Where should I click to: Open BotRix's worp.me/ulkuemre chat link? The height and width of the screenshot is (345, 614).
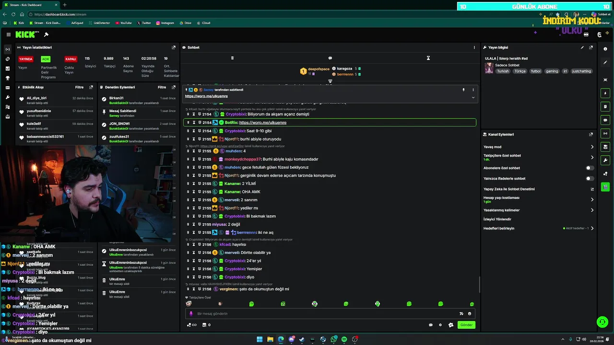(263, 122)
